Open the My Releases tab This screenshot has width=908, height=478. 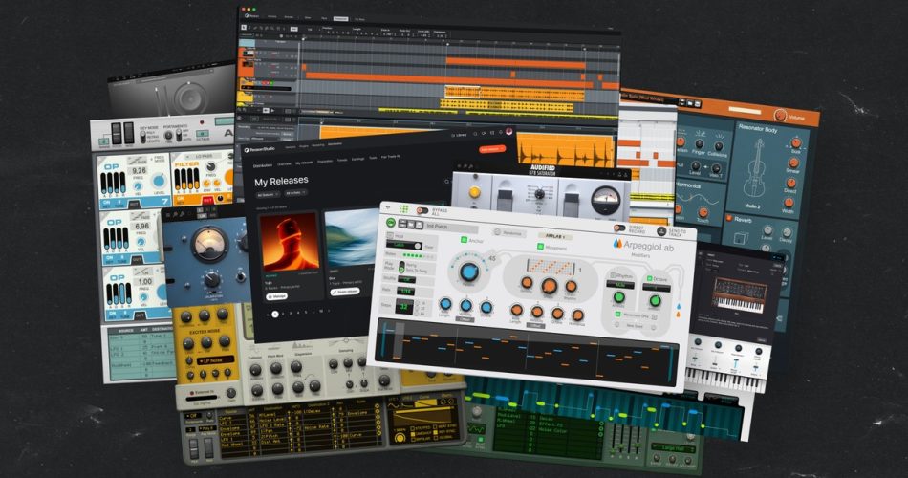304,163
